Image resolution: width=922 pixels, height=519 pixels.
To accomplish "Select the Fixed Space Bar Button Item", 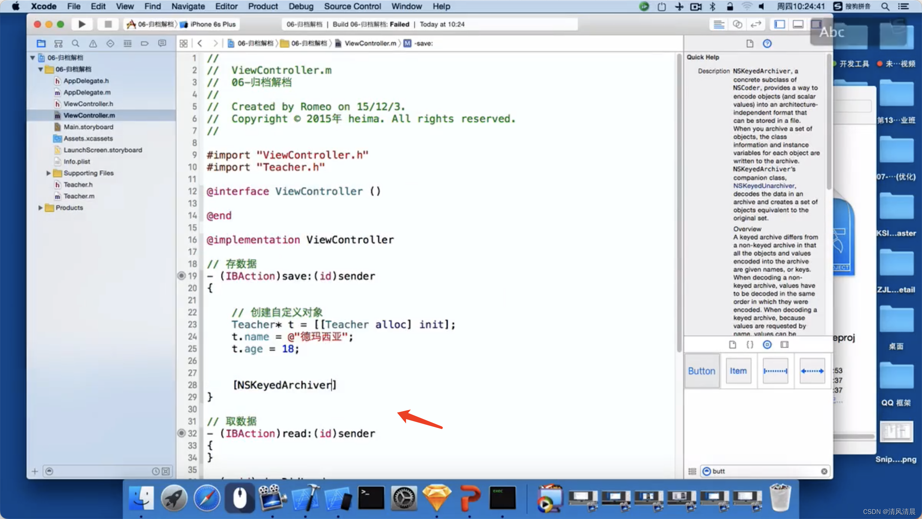I will tap(775, 371).
